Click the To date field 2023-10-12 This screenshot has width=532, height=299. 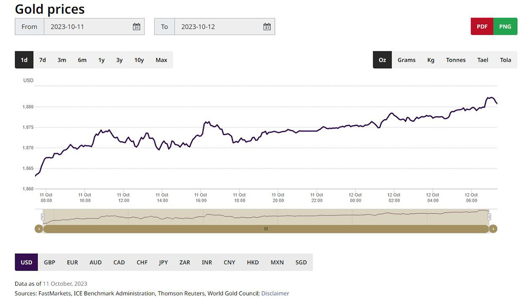pos(217,27)
